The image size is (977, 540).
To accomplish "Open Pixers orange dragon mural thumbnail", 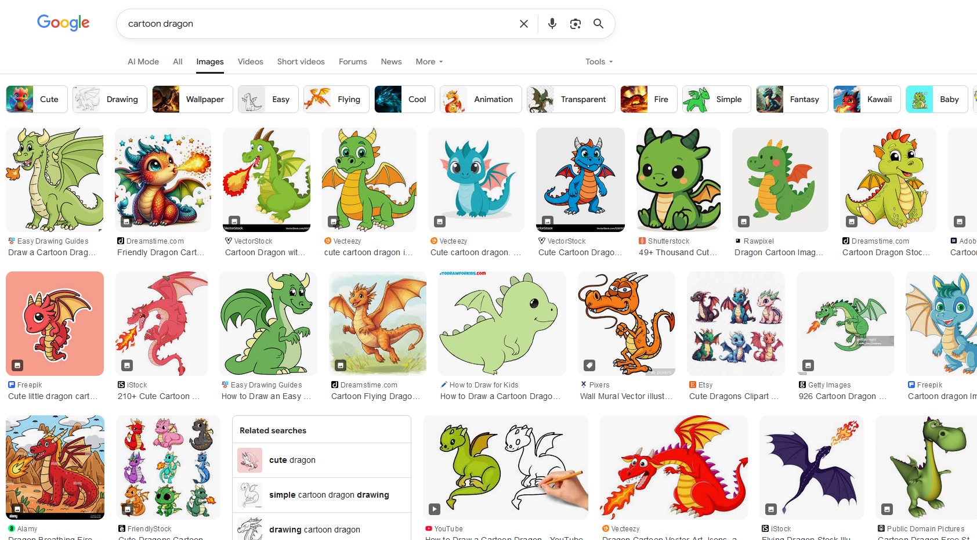I will point(627,324).
